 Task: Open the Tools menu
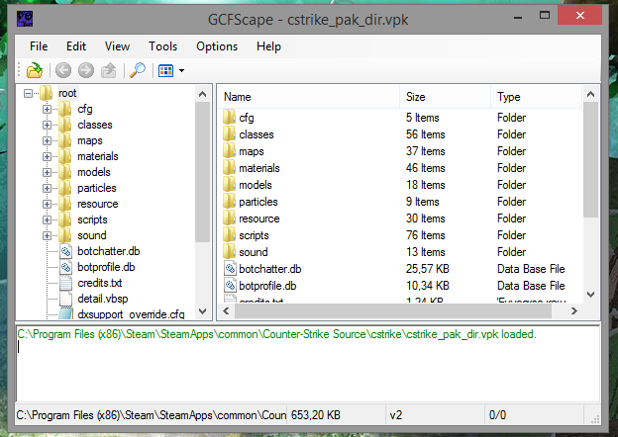[x=162, y=46]
